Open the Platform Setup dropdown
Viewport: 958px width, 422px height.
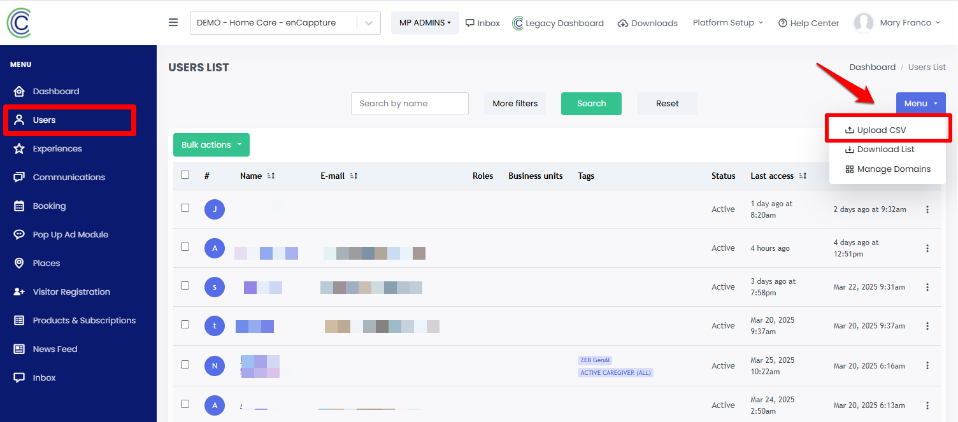pos(727,22)
